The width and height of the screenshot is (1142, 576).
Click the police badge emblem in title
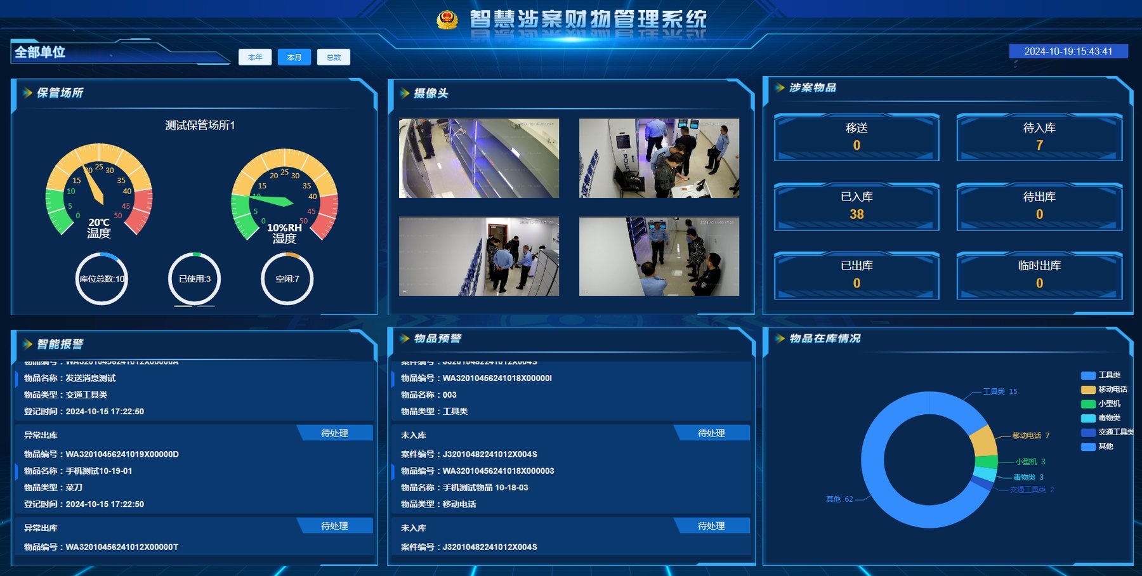pyautogui.click(x=447, y=20)
